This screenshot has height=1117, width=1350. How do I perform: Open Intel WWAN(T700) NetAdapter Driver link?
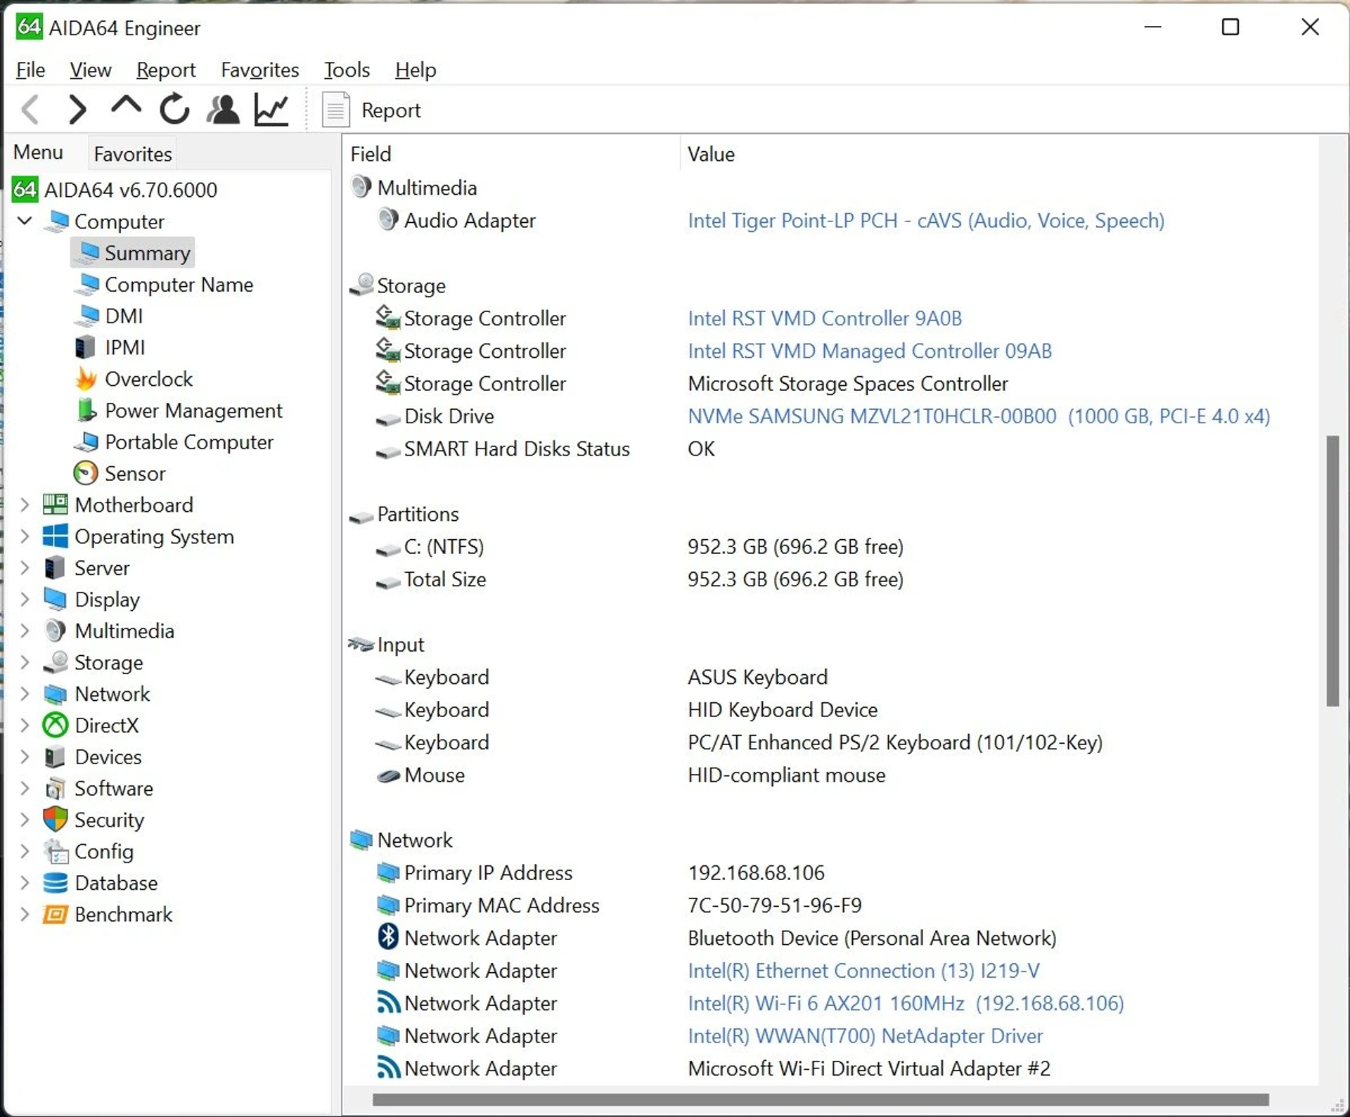point(866,1035)
